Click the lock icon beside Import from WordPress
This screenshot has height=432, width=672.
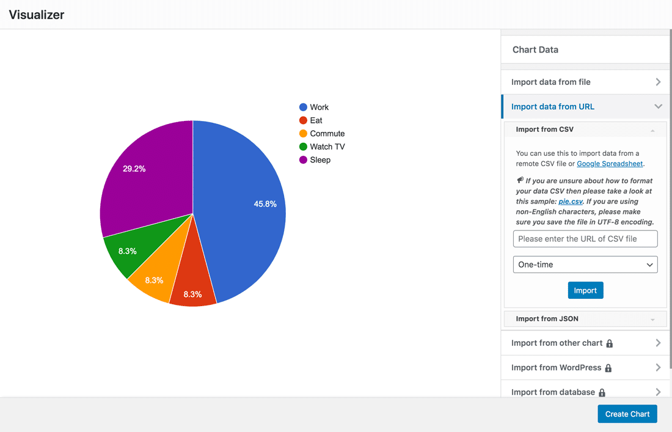608,368
